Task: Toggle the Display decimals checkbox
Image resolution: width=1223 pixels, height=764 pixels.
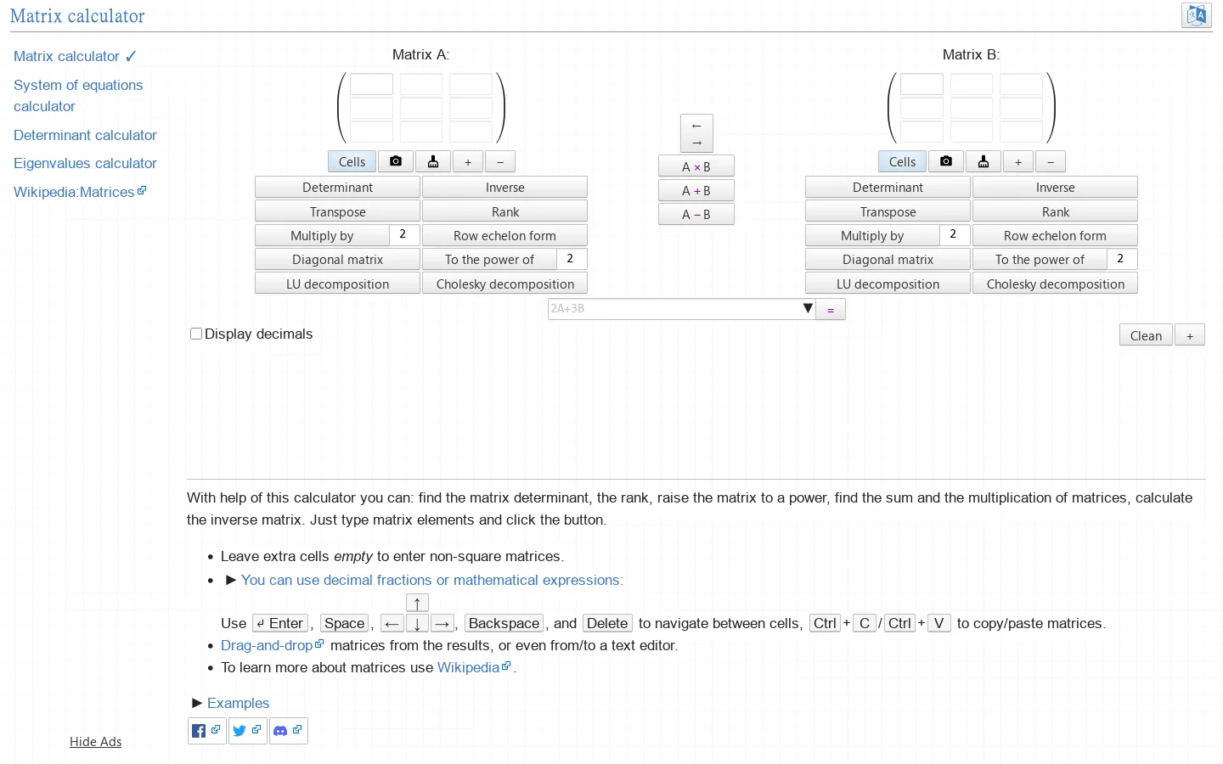Action: [196, 334]
